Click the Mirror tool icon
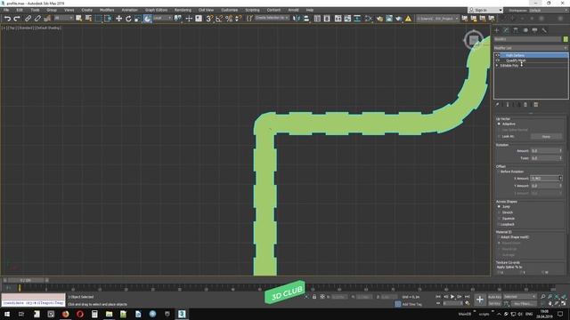Screen dimensions: 570x320 coord(297,19)
